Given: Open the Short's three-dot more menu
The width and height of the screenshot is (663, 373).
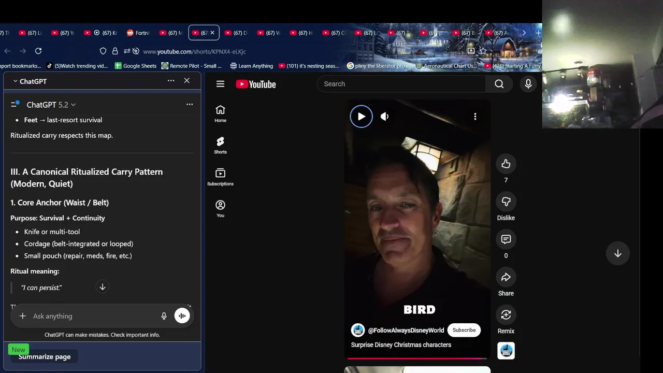Looking at the screenshot, I should click(475, 117).
